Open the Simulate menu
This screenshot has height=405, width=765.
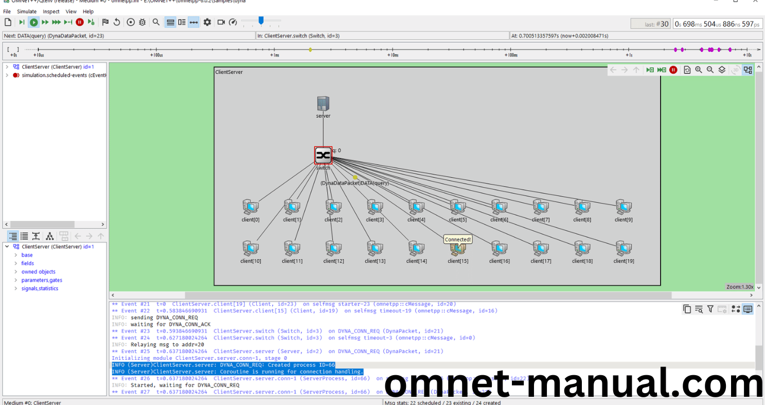click(27, 11)
